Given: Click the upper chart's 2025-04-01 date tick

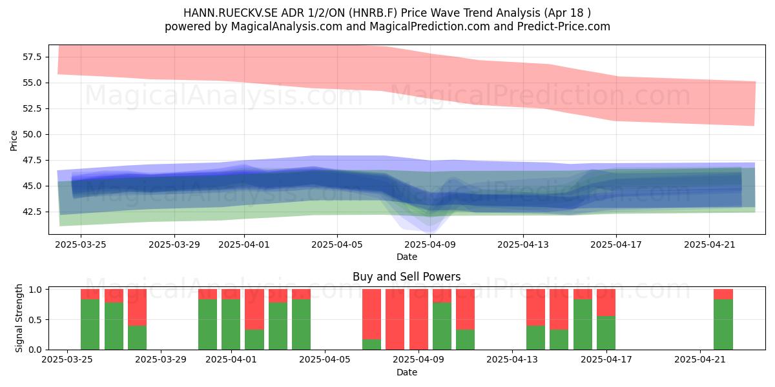Looking at the screenshot, I should [244, 244].
